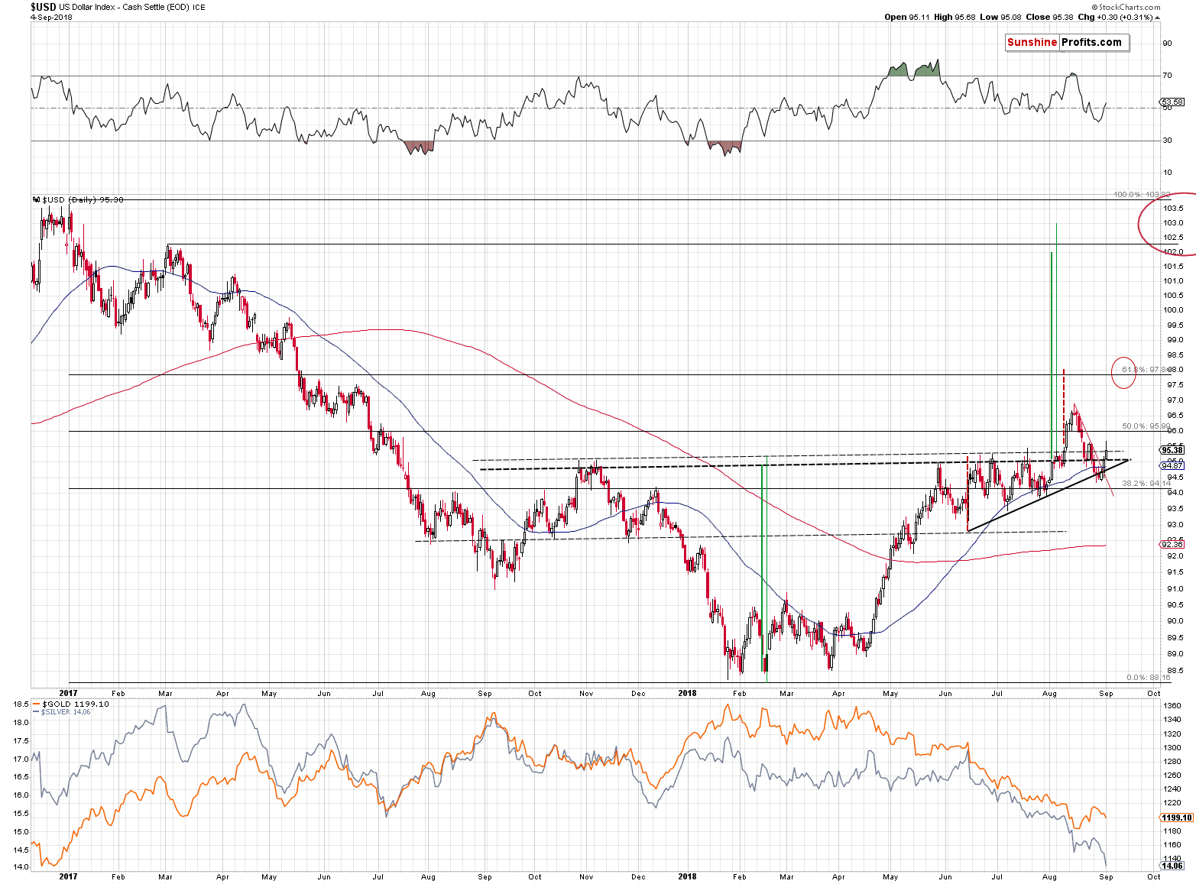Screen dimensions: 1196x884
Task: Click the StockCharts.com copyright text
Action: tap(1125, 7)
